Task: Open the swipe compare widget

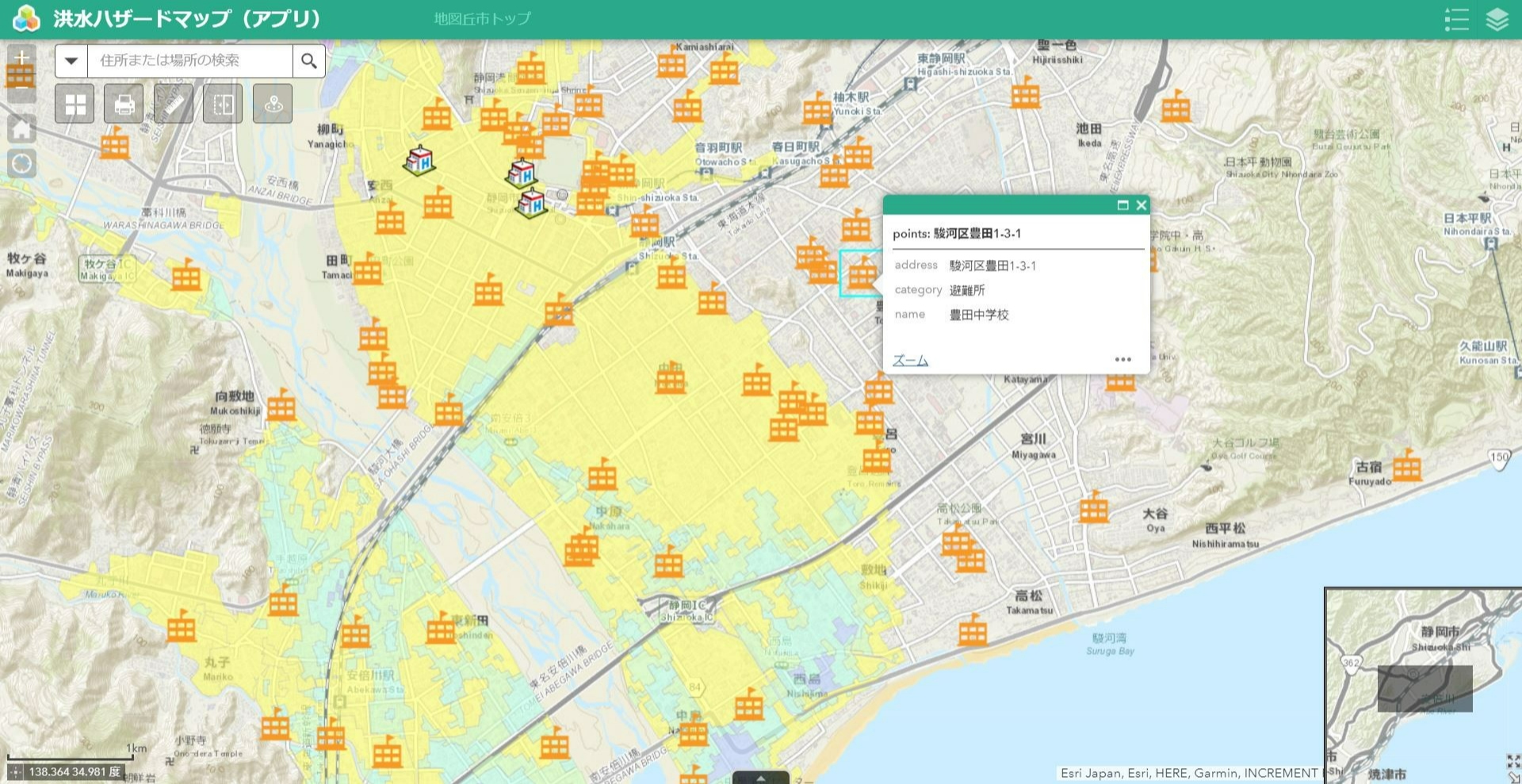Action: pyautogui.click(x=223, y=104)
